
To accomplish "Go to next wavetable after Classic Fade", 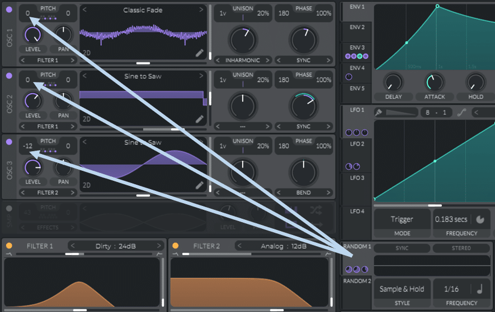I will pos(201,10).
